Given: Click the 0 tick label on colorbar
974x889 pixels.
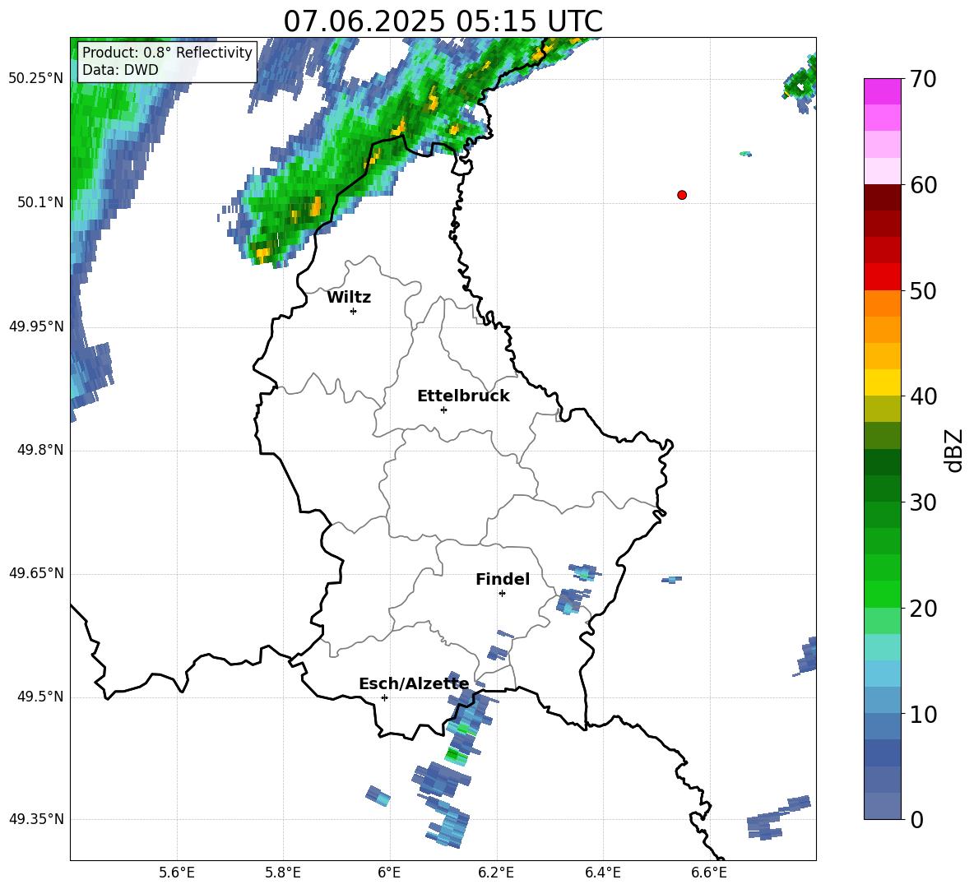Looking at the screenshot, I should [916, 819].
